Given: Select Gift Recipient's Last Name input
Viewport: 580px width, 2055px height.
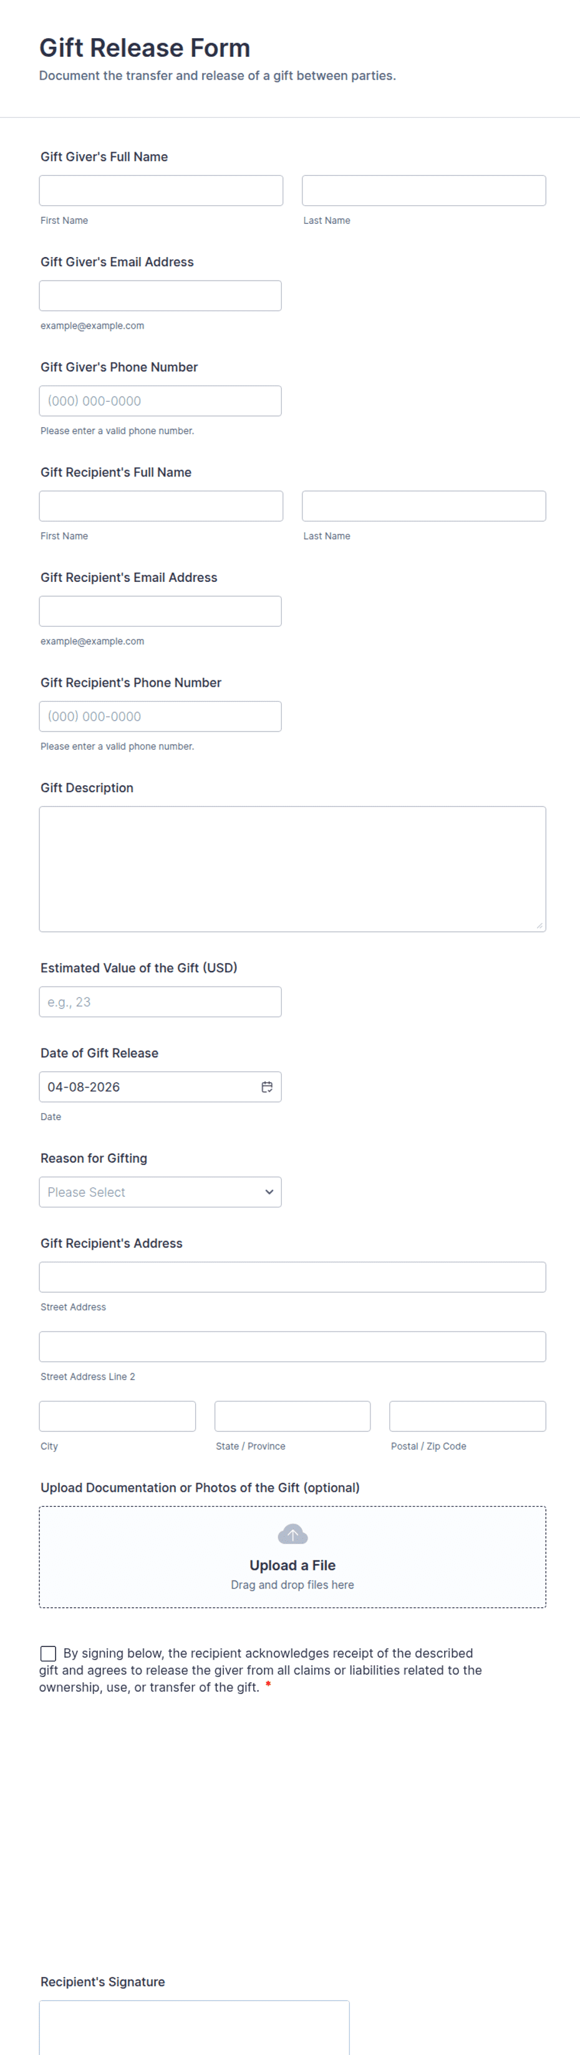Looking at the screenshot, I should click(423, 506).
